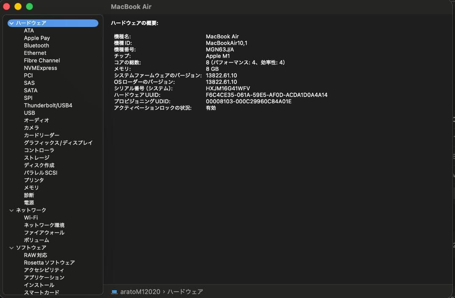Click the hardware UUID value
Image resolution: width=455 pixels, height=298 pixels.
click(267, 95)
